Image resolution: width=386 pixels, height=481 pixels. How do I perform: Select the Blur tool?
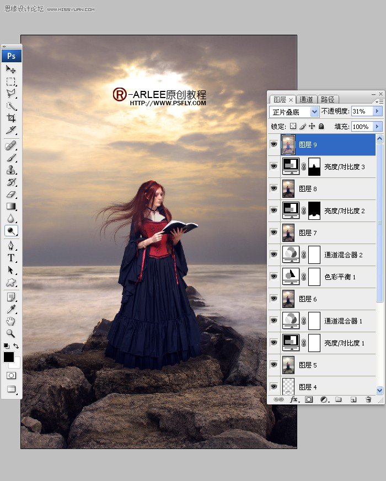pos(10,218)
